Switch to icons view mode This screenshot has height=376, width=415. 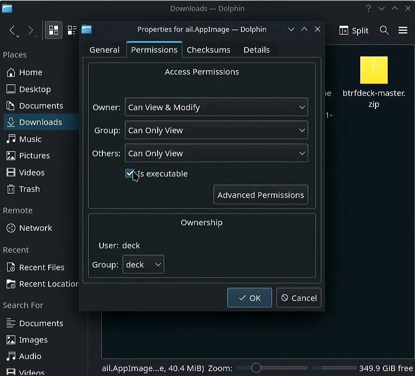pos(54,30)
